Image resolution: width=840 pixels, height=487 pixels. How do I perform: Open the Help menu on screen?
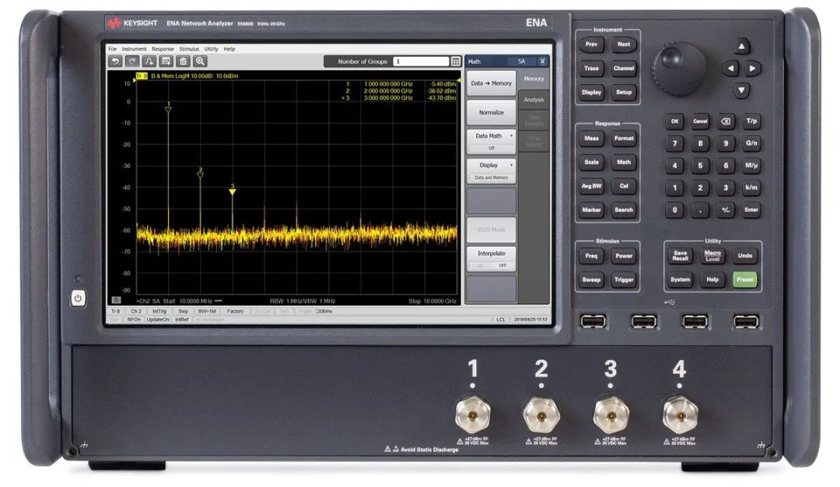pyautogui.click(x=229, y=49)
